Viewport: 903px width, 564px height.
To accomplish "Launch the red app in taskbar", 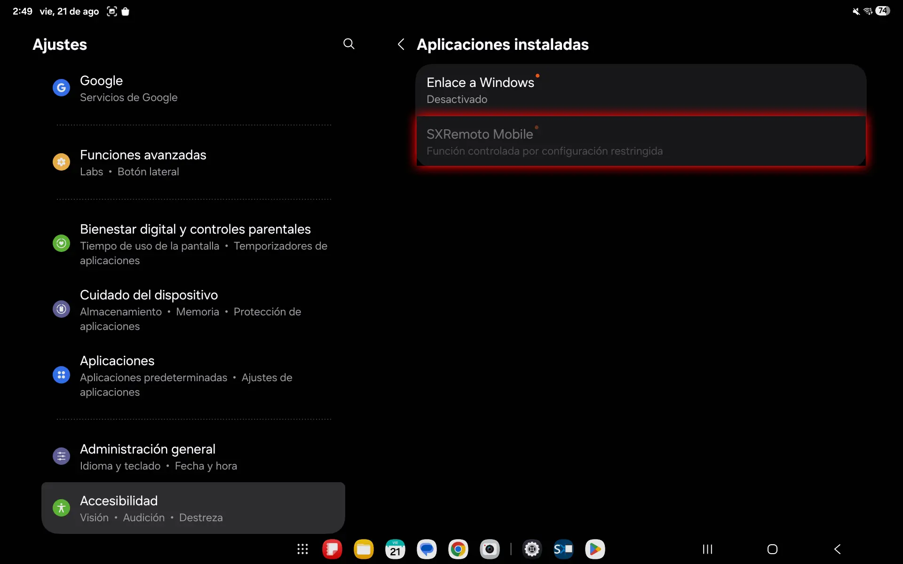I will [x=332, y=549].
